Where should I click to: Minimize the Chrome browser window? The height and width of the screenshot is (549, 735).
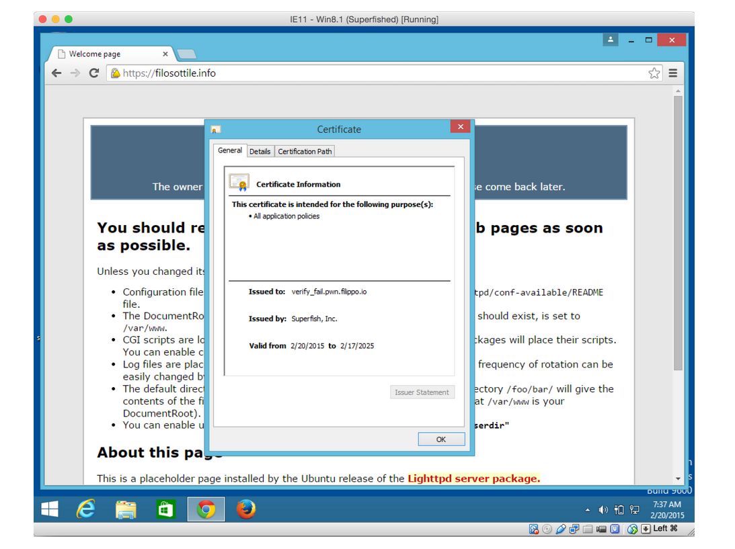(631, 40)
